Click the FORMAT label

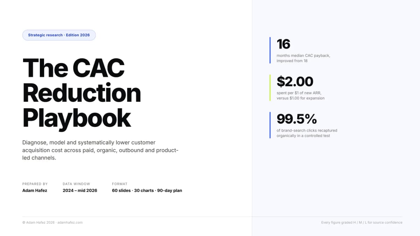point(120,184)
